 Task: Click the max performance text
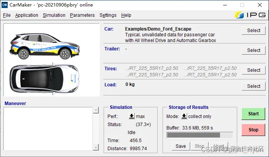(140, 117)
